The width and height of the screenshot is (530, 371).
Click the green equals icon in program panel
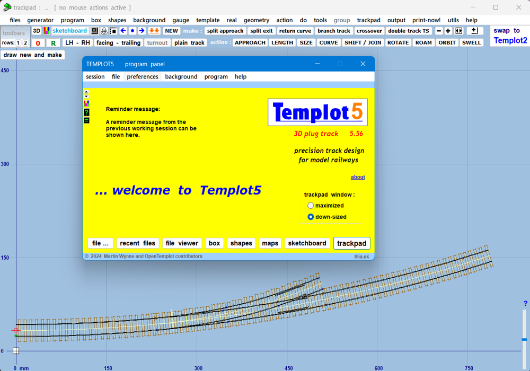tap(86, 120)
